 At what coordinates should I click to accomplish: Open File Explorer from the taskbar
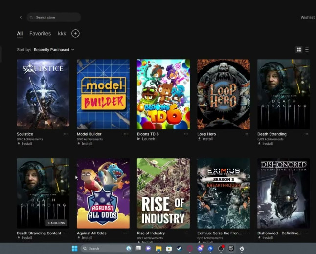(x=158, y=248)
